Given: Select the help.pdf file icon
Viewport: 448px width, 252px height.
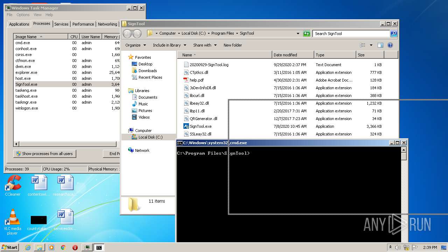Looking at the screenshot, I should click(x=186, y=80).
